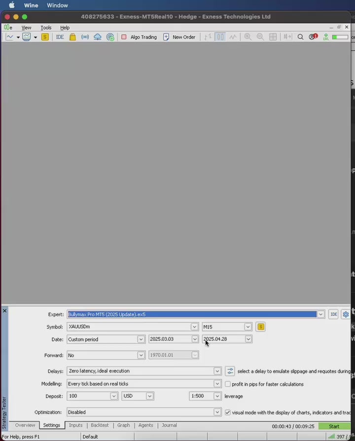Open the M15 timeframe dropdown
Screen dimensions: 355x441
[248, 327]
